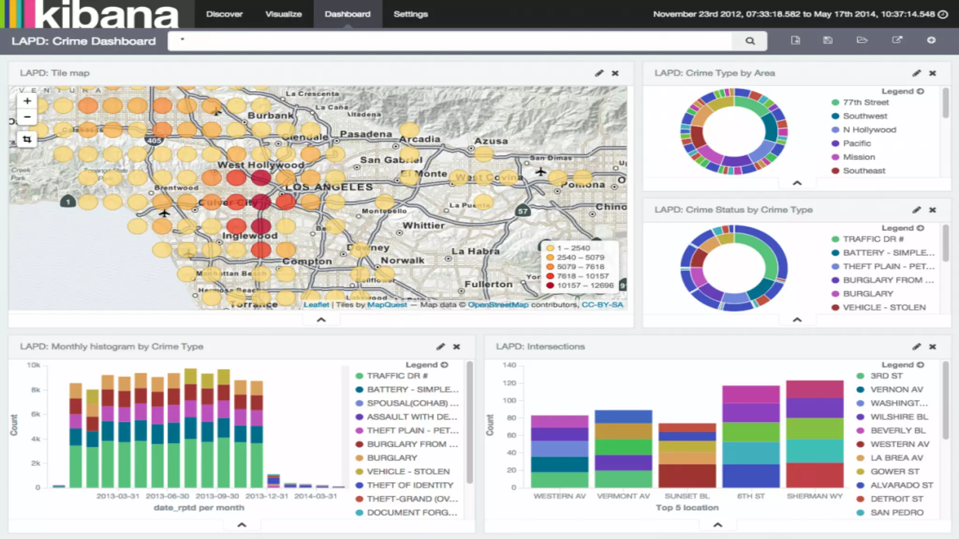Click the search magnifier button
959x539 pixels.
[x=750, y=41]
